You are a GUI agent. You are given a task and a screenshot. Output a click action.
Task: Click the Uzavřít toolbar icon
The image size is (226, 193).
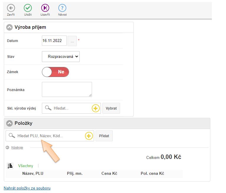pos(45,8)
